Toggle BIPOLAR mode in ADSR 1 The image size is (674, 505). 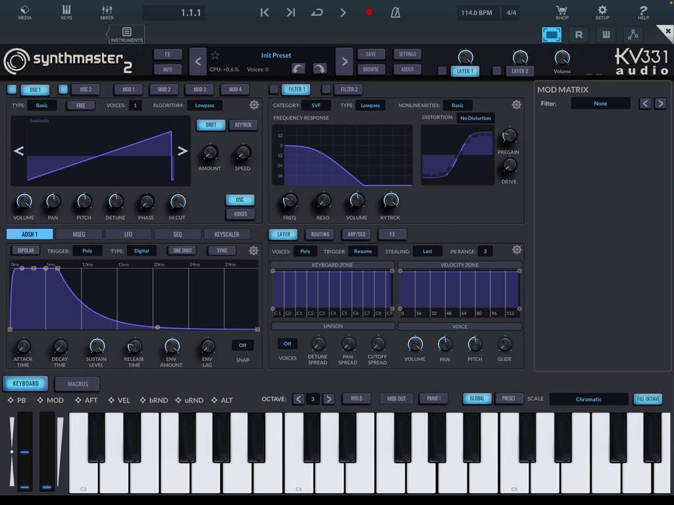point(25,251)
